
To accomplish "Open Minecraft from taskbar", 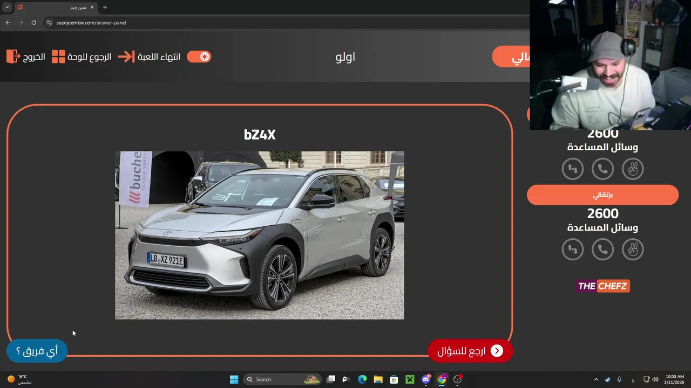I will 410,379.
